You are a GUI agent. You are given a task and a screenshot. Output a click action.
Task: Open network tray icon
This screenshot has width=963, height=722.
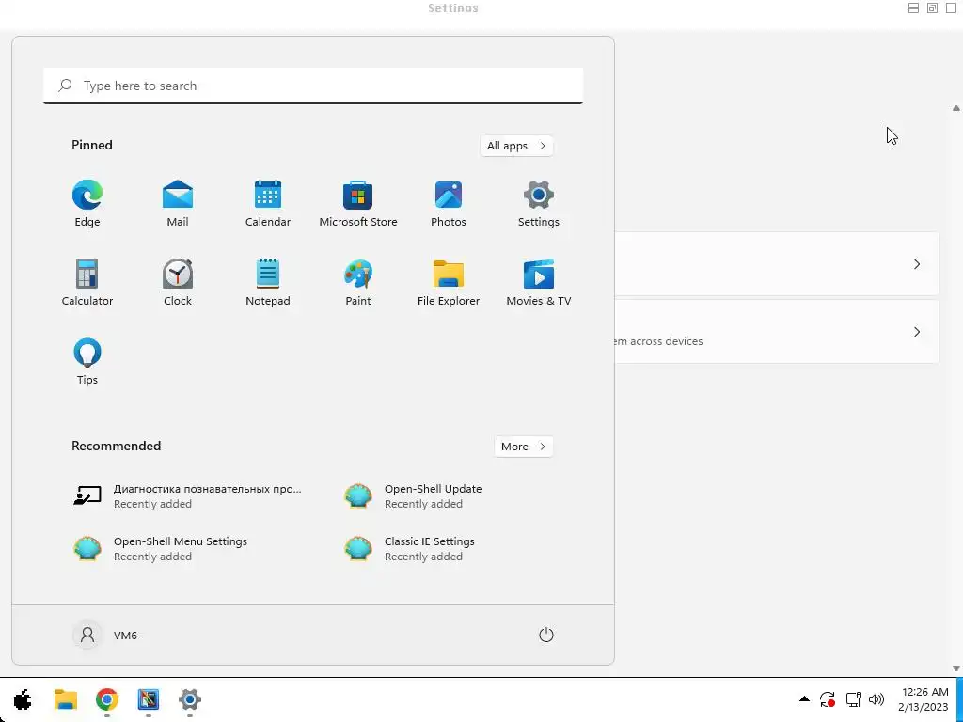(853, 699)
